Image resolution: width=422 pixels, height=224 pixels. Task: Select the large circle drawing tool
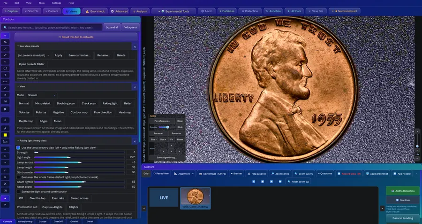coord(5,68)
